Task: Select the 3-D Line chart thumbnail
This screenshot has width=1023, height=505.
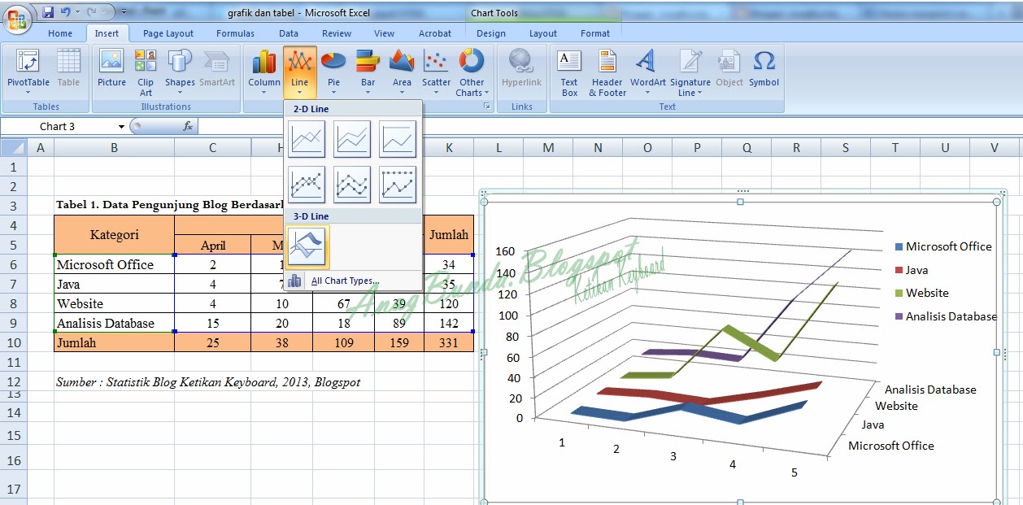Action: (x=307, y=246)
